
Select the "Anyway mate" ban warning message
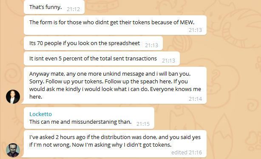click(115, 85)
